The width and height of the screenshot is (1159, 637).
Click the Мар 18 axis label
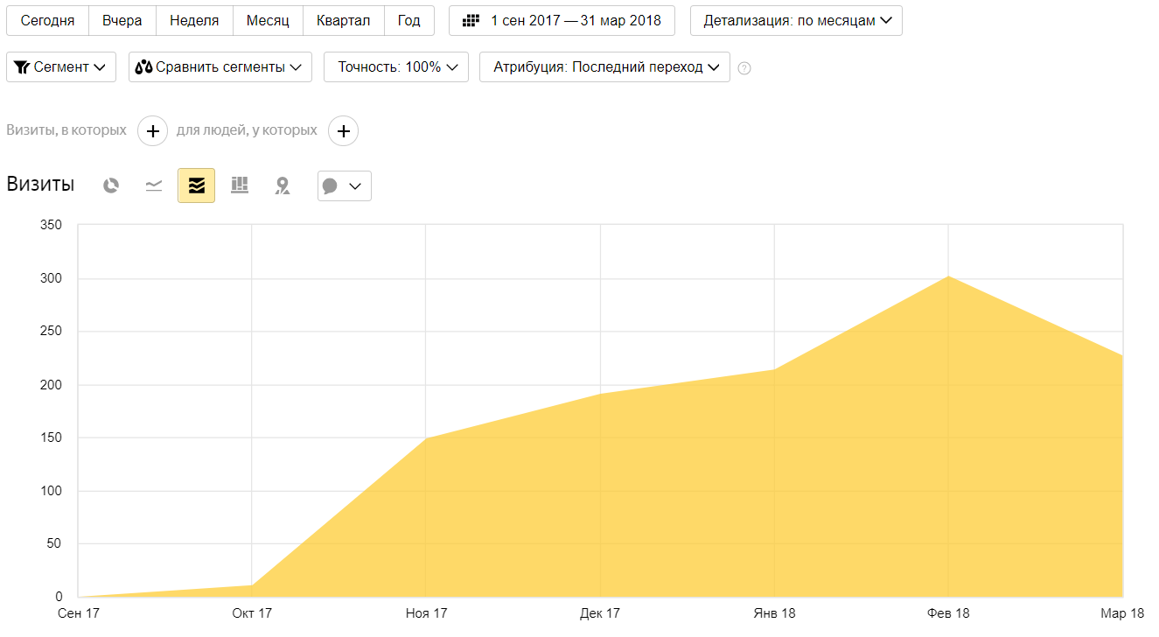(1122, 613)
